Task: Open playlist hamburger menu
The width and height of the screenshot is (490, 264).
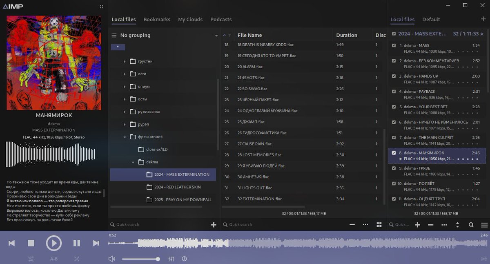Action: (484, 225)
